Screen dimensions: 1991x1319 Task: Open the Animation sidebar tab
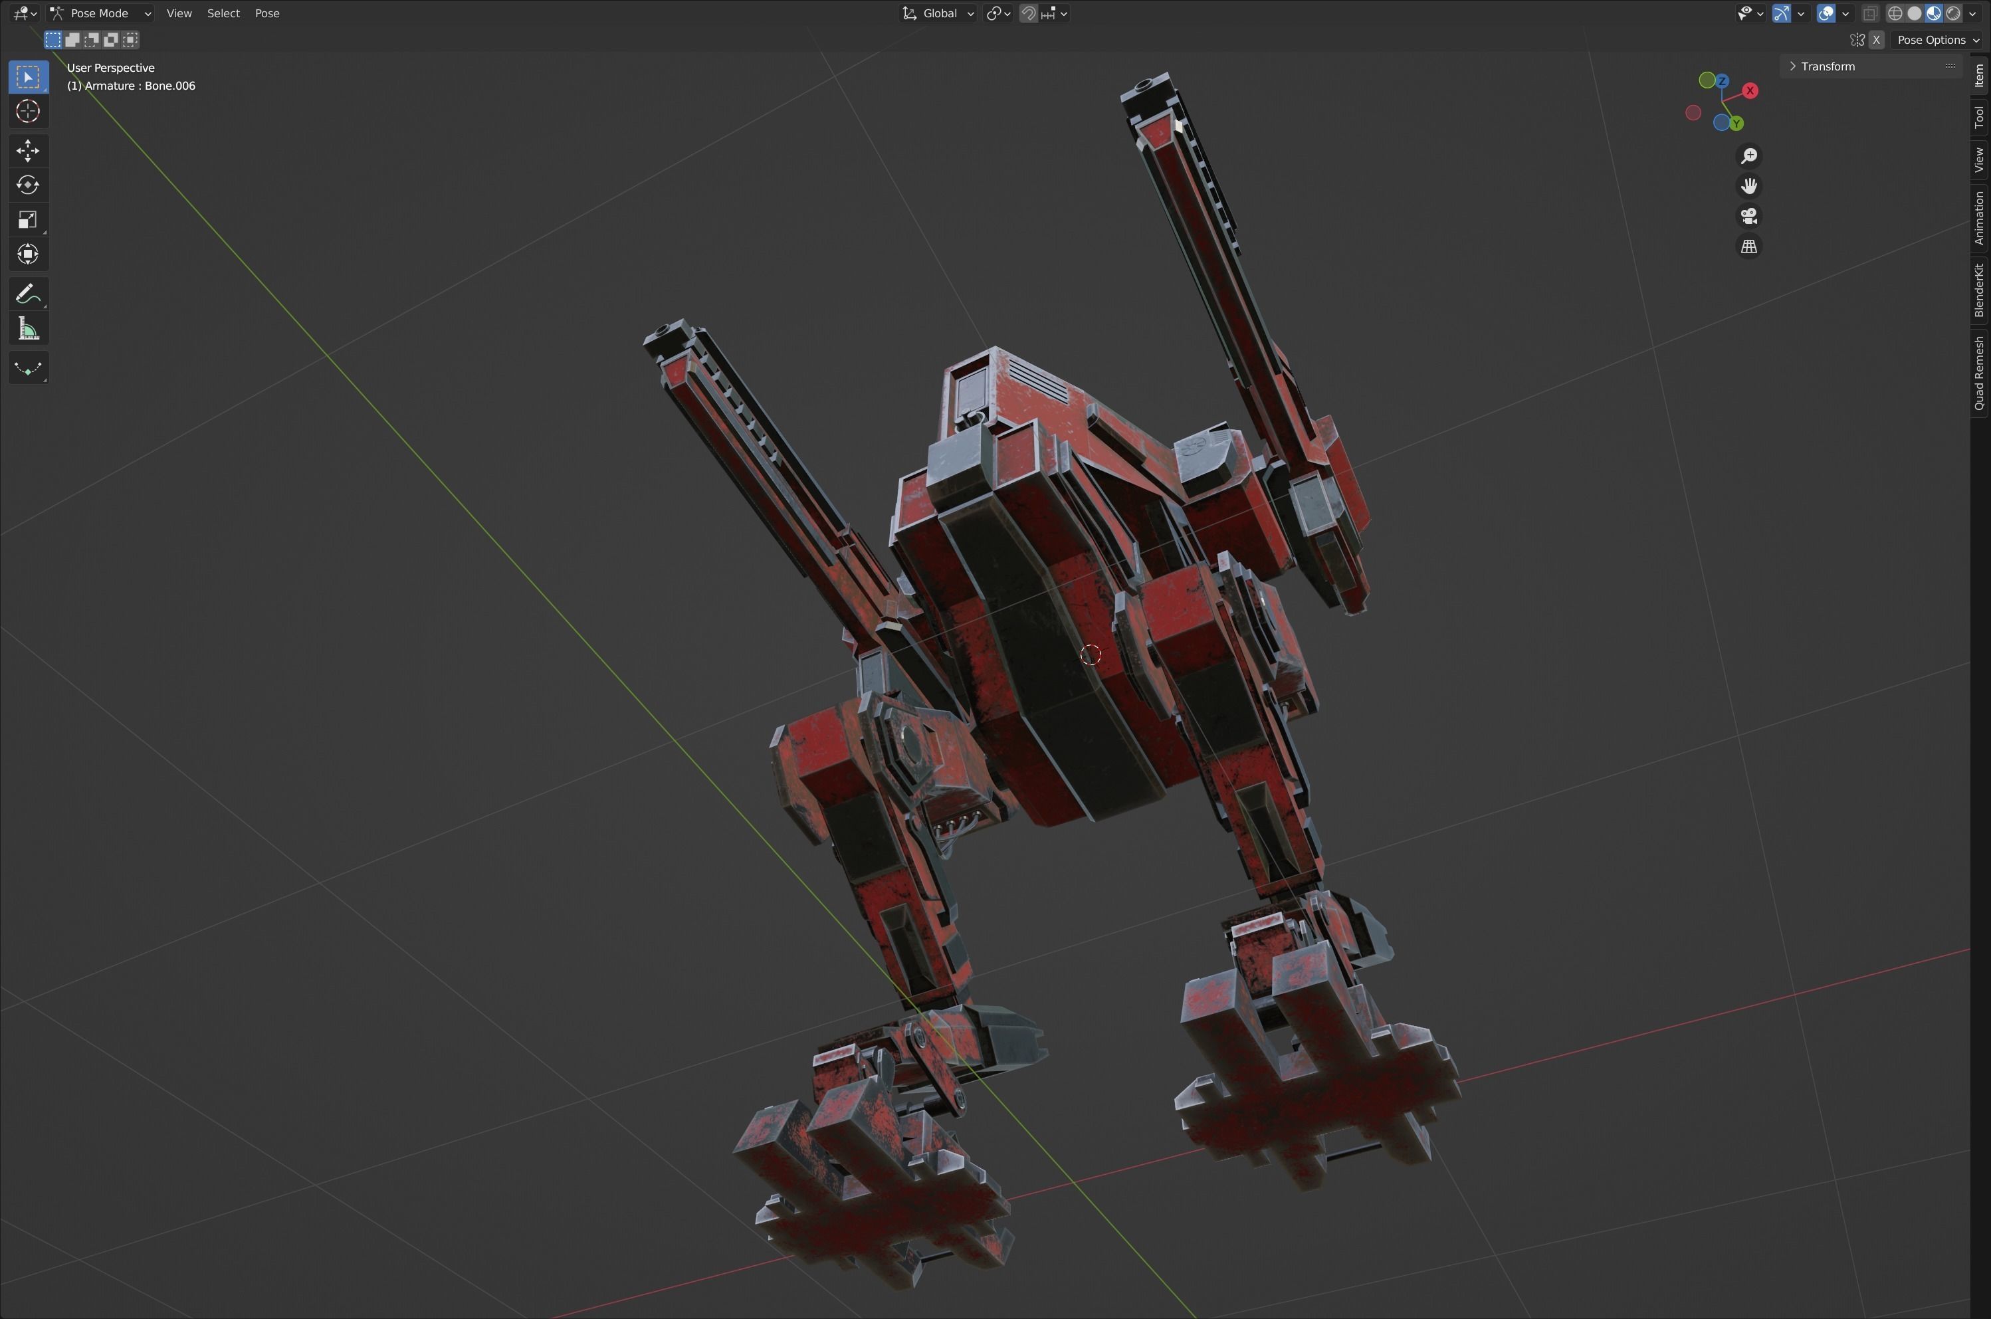1979,218
